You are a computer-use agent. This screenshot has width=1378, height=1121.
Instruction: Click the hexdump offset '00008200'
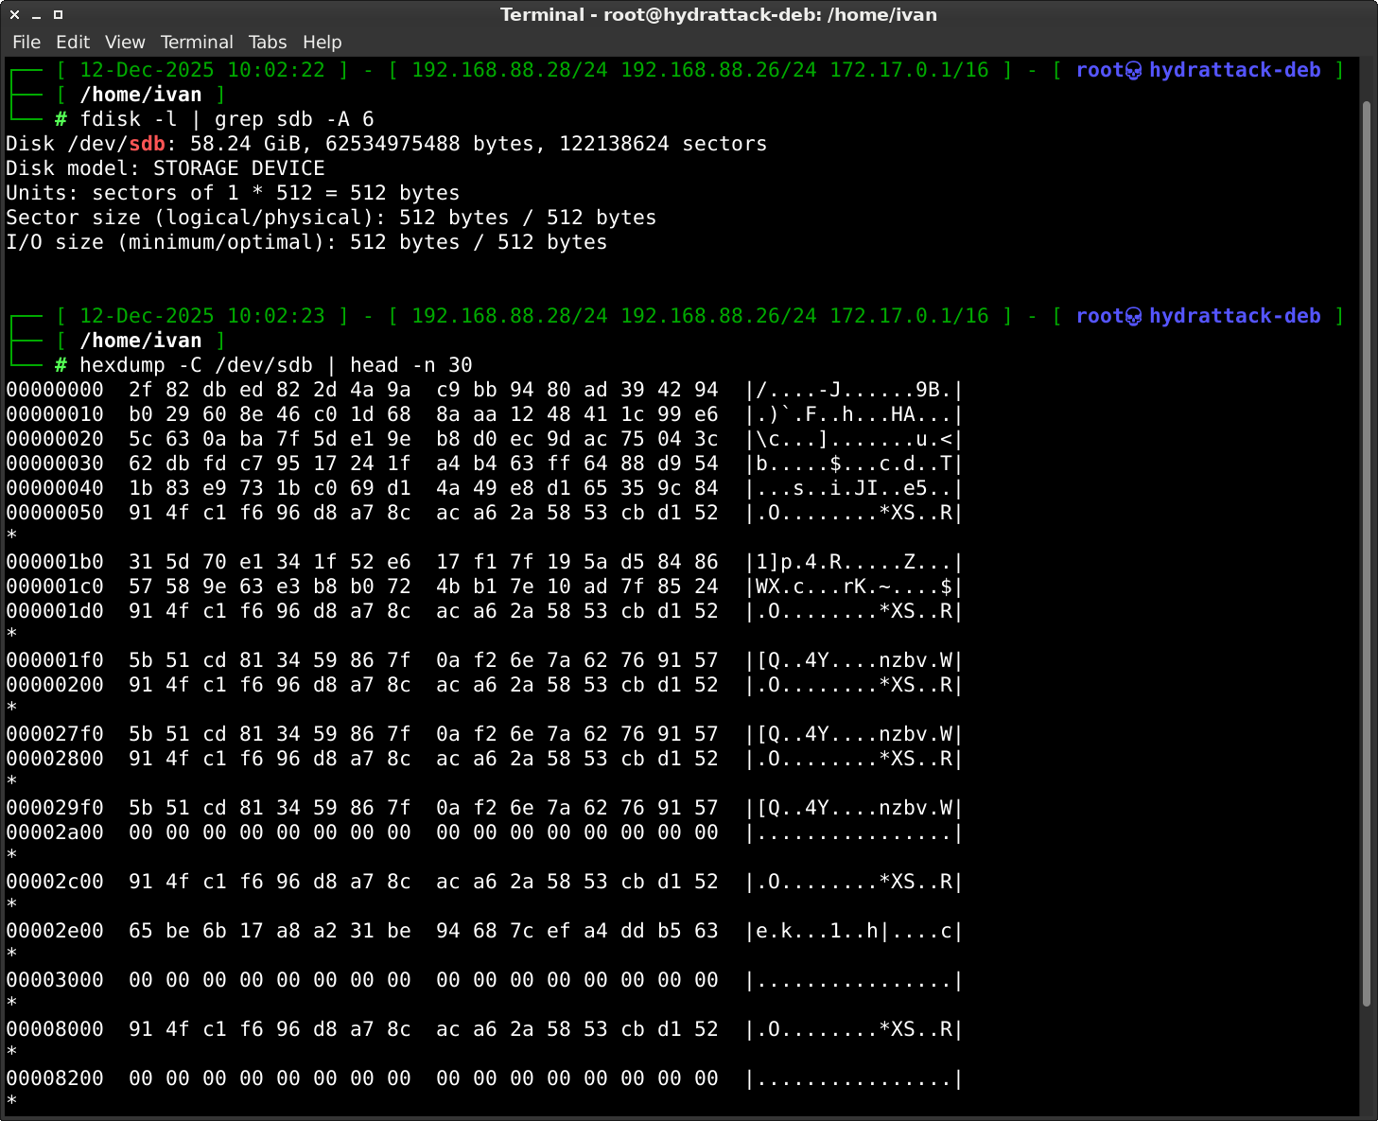55,1078
